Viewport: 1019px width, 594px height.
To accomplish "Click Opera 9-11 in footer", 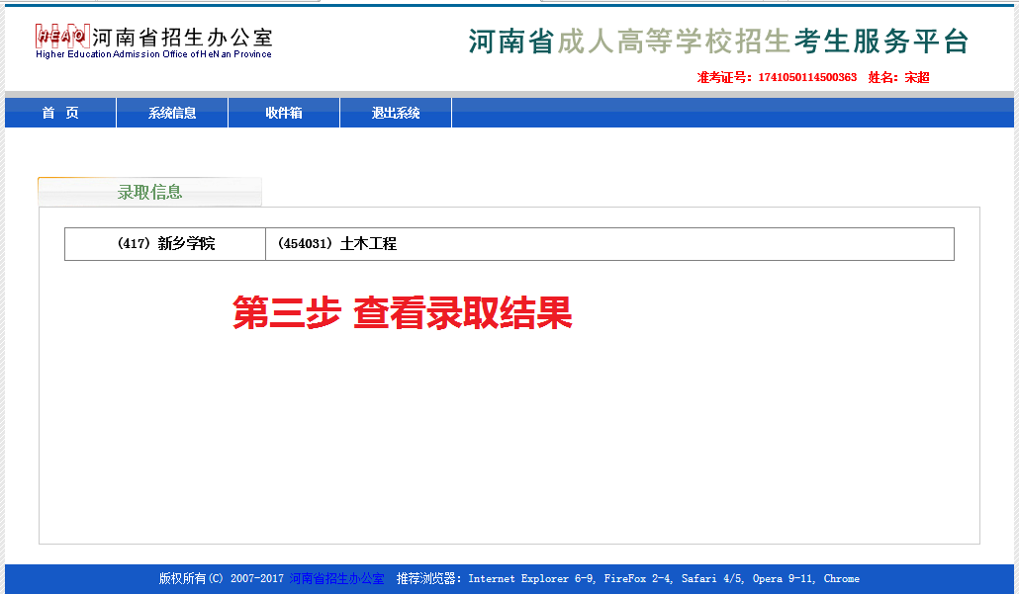I will click(784, 578).
